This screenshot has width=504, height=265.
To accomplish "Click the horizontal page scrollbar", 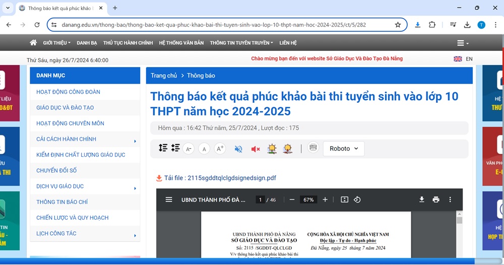I will coord(237,261).
